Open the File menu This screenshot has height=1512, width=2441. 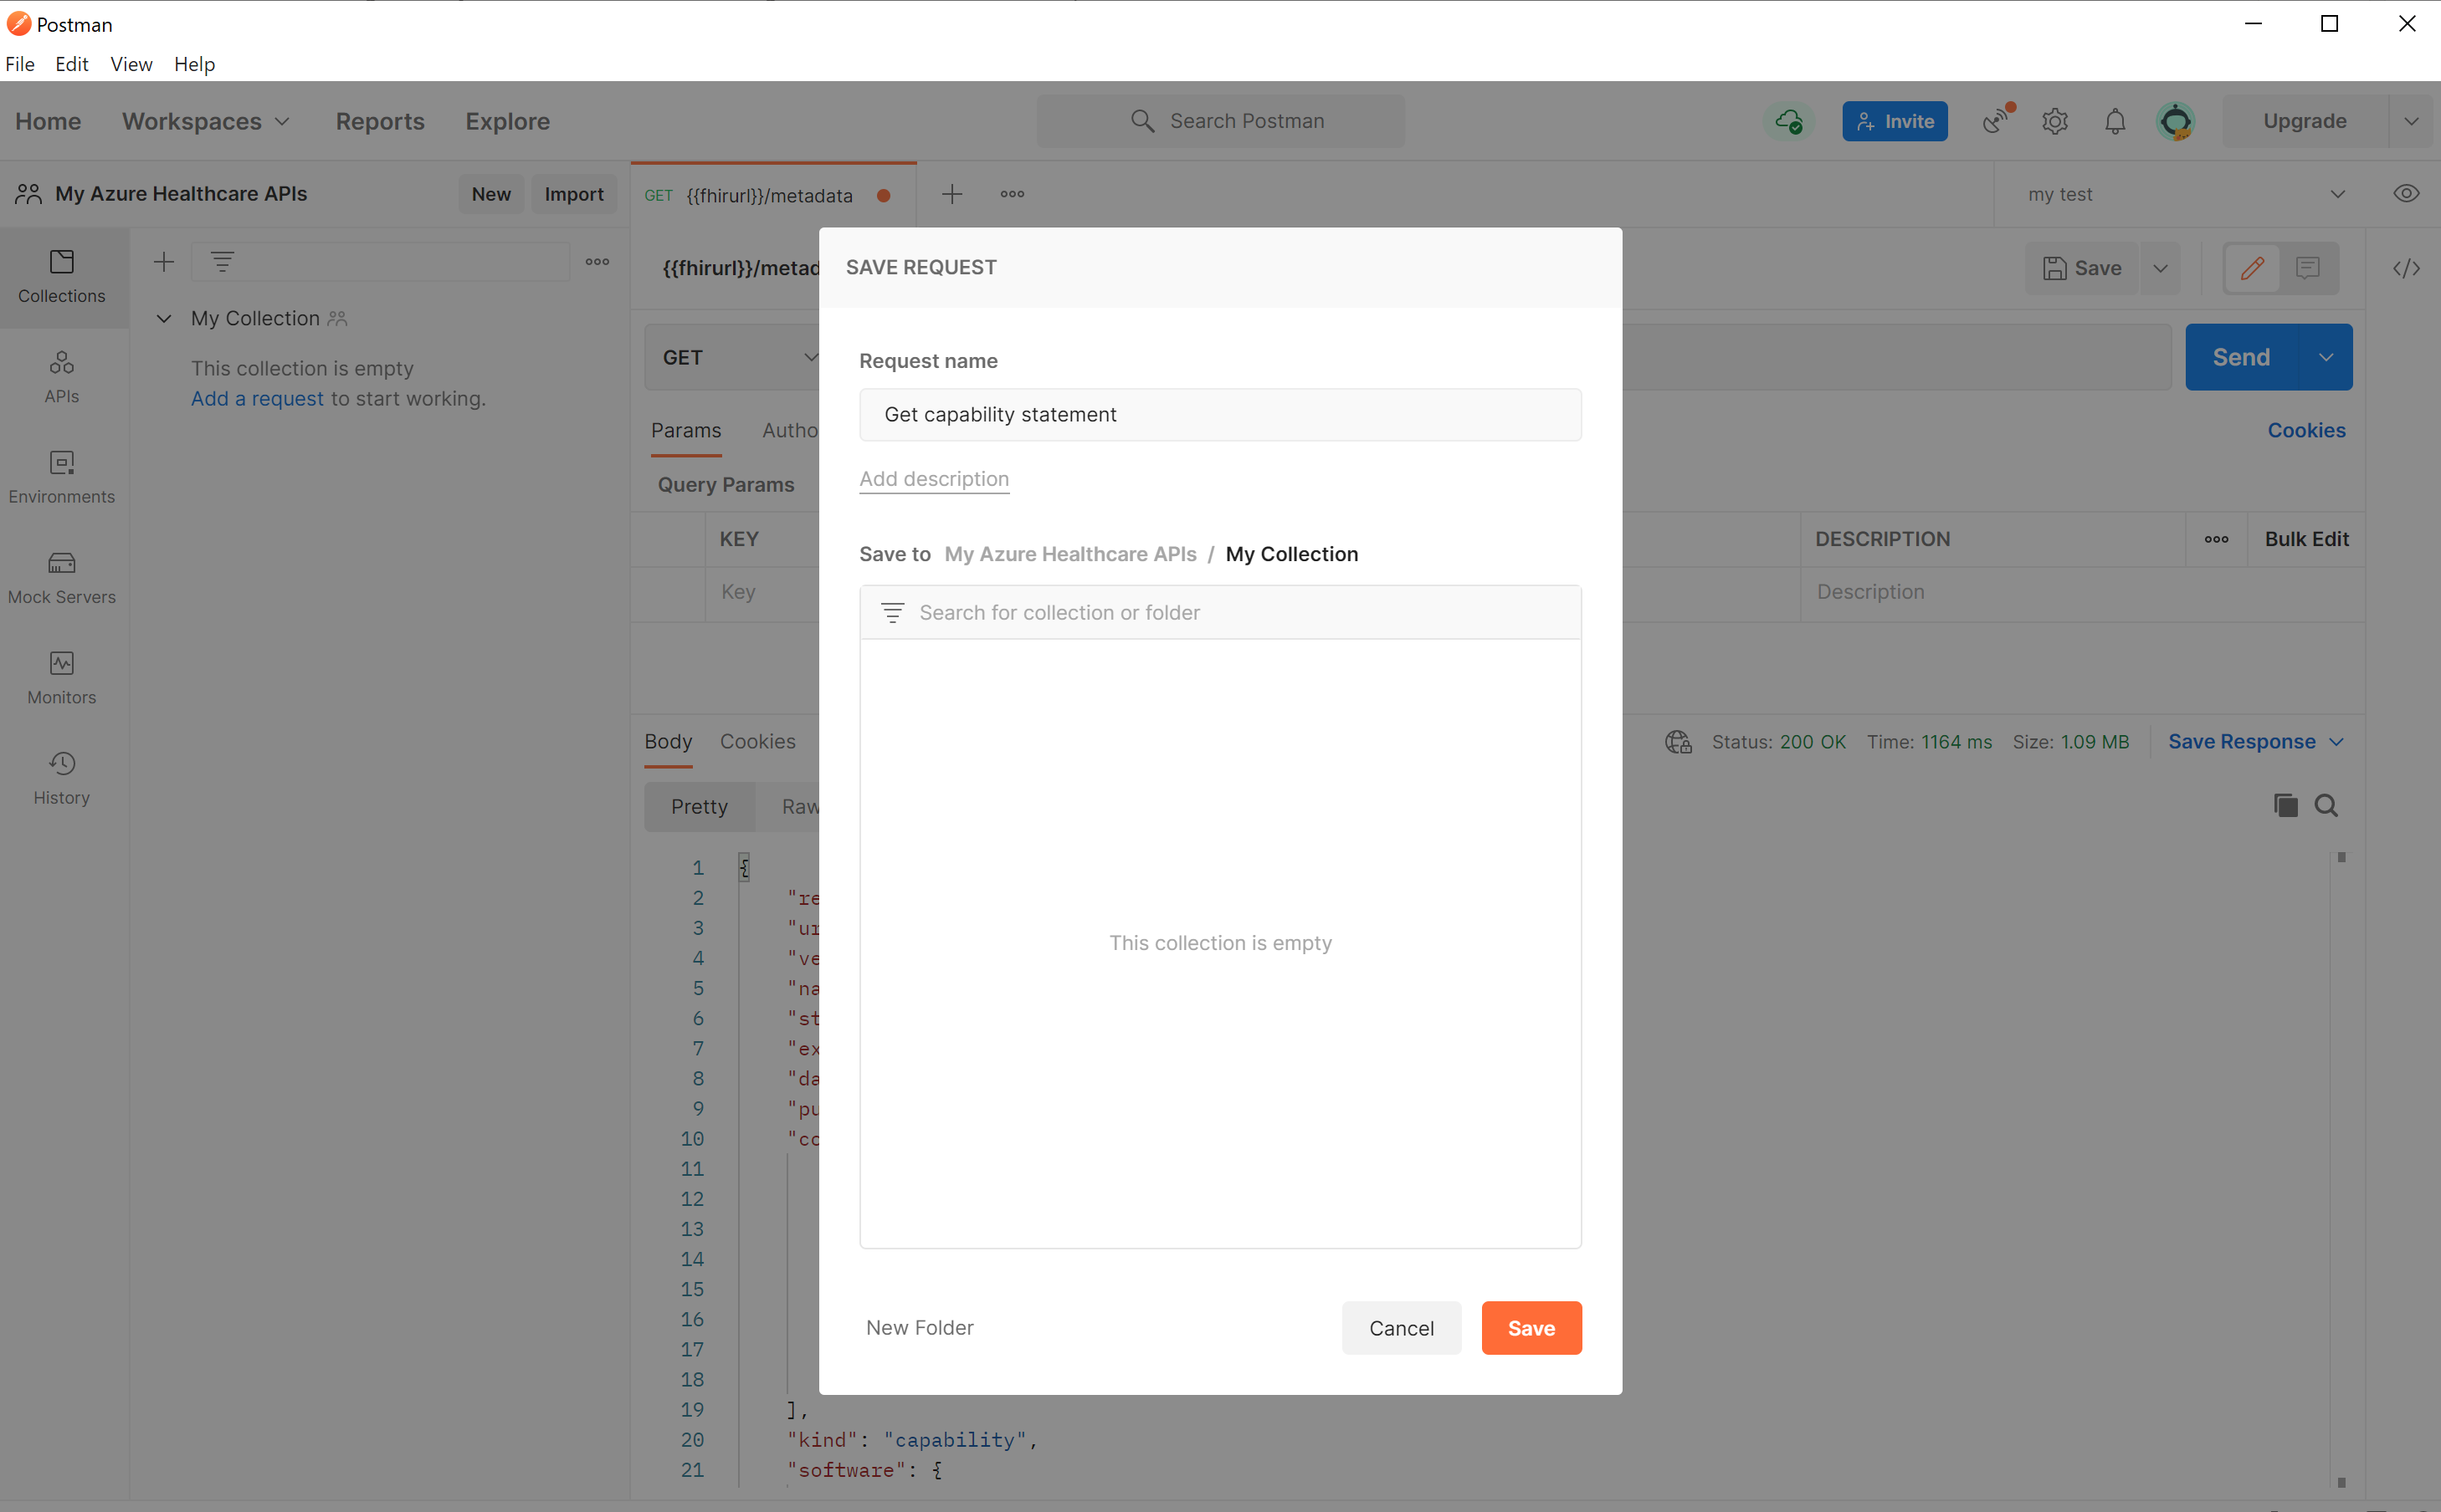point(20,64)
